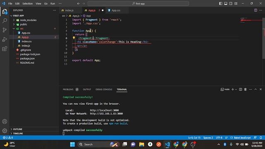The height and width of the screenshot is (149, 265).
Task: Open the Manage gear icon
Action: pyautogui.click(x=5, y=131)
